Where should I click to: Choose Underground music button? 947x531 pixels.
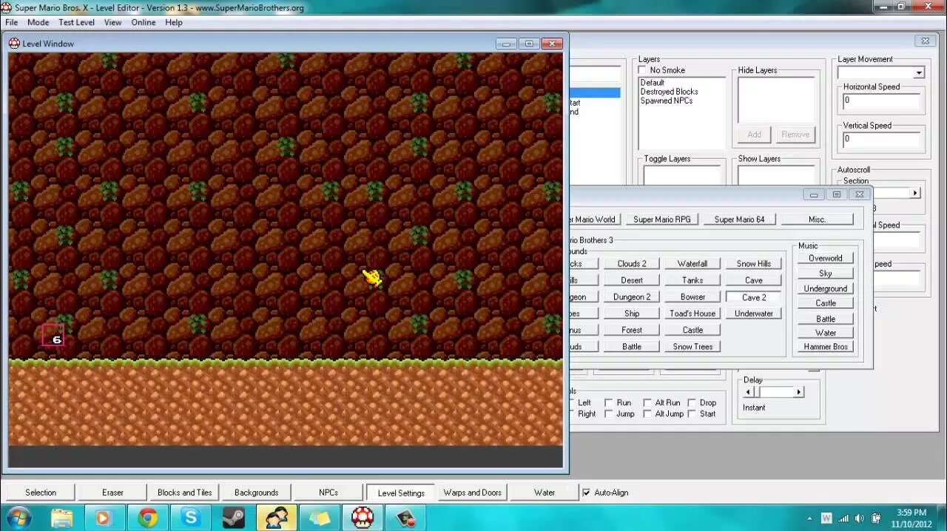coord(826,288)
